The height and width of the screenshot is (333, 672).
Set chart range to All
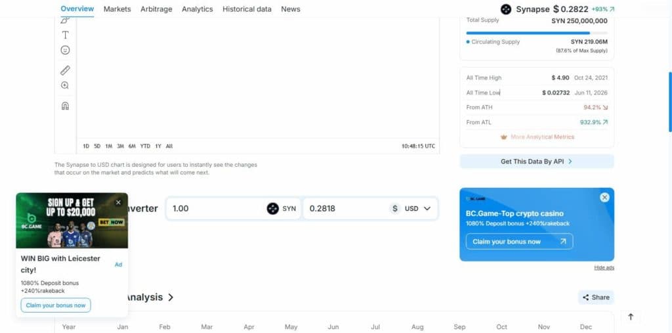coord(169,146)
